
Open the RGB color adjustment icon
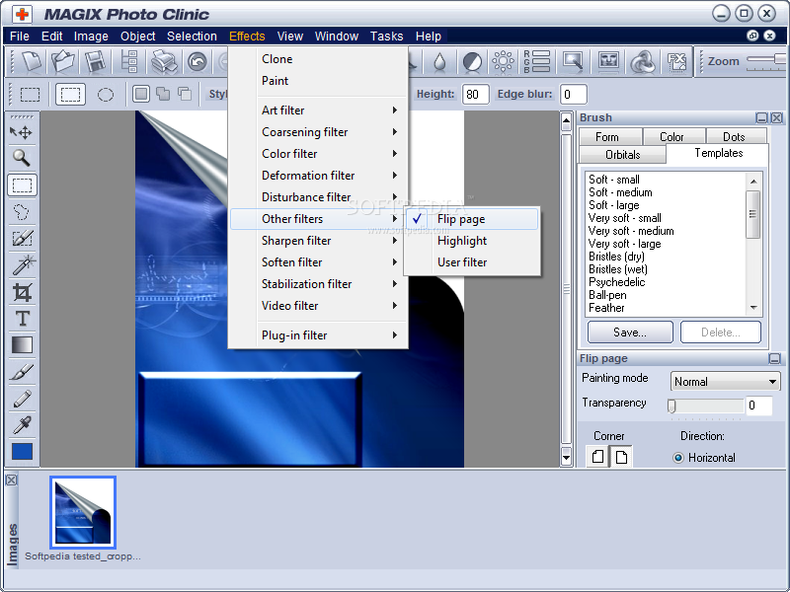[536, 62]
